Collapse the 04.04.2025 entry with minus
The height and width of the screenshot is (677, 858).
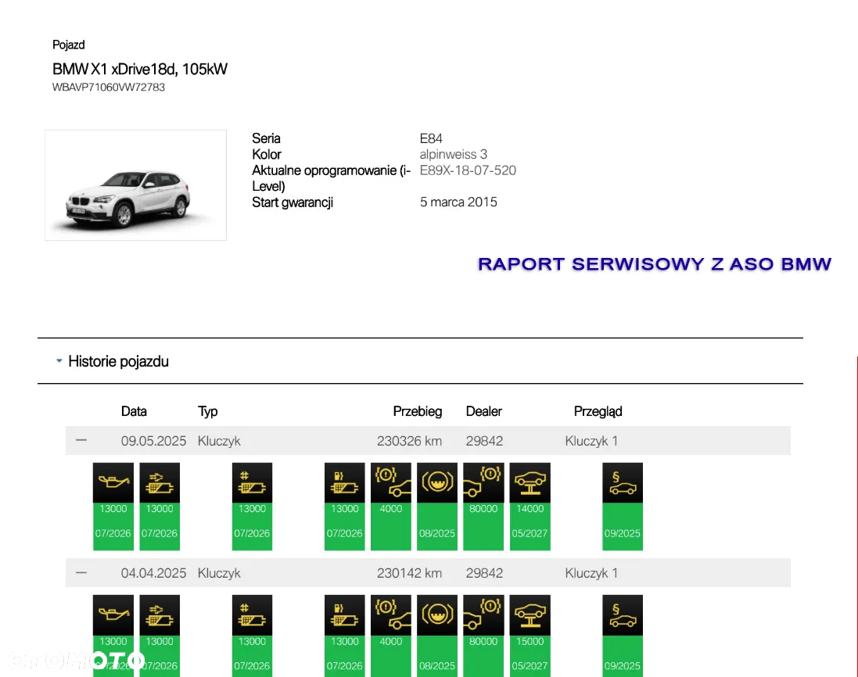click(x=81, y=572)
